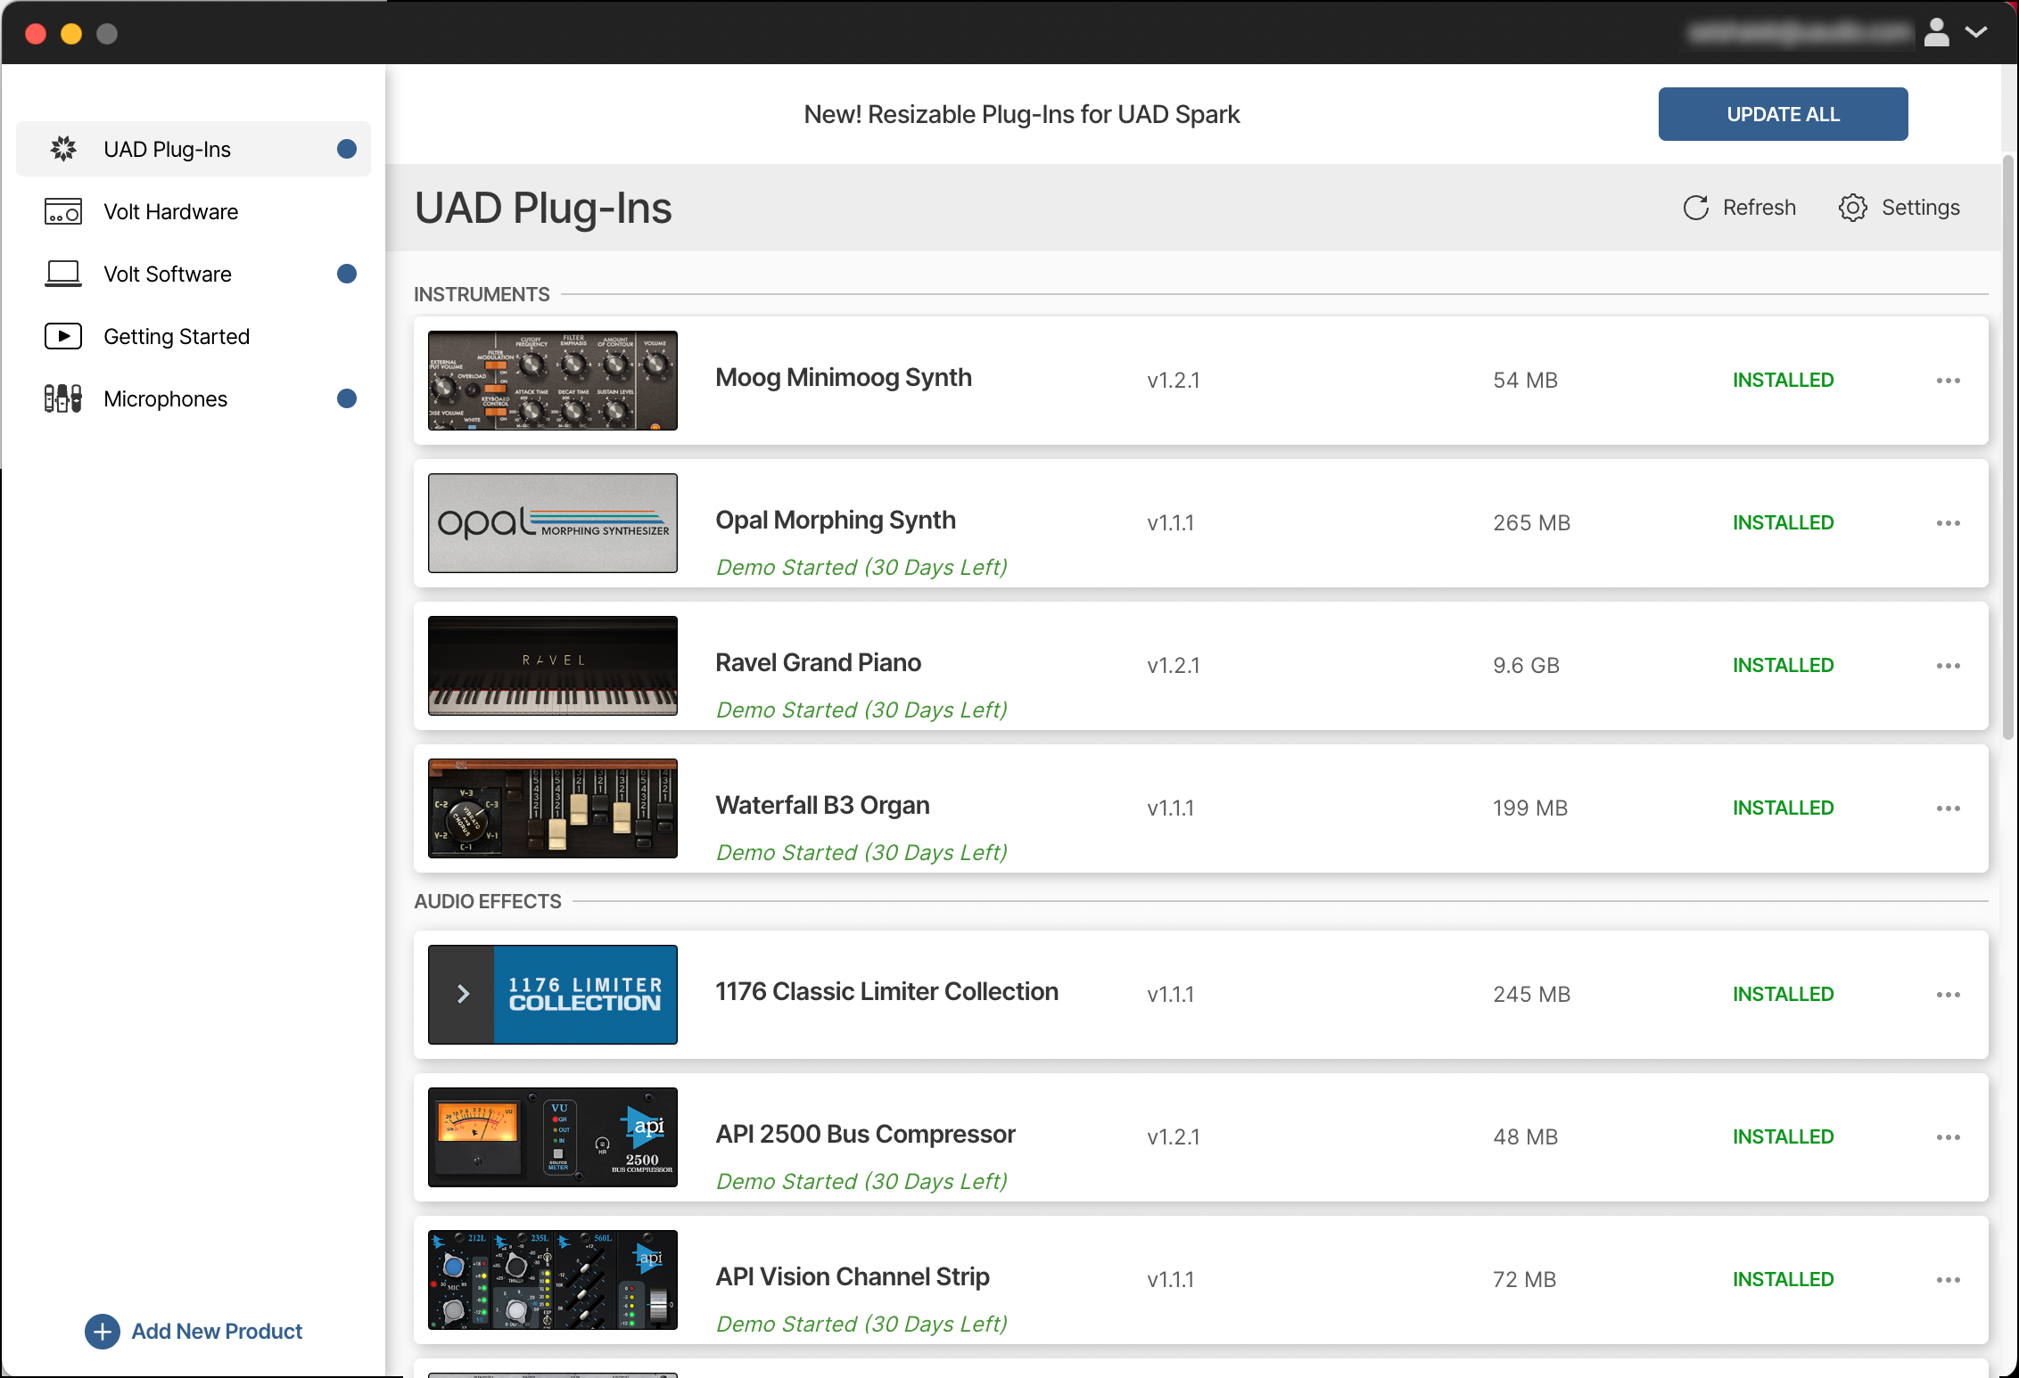Image resolution: width=2019 pixels, height=1378 pixels.
Task: Open the options menu for Ravel Grand Piano
Action: click(x=1949, y=665)
